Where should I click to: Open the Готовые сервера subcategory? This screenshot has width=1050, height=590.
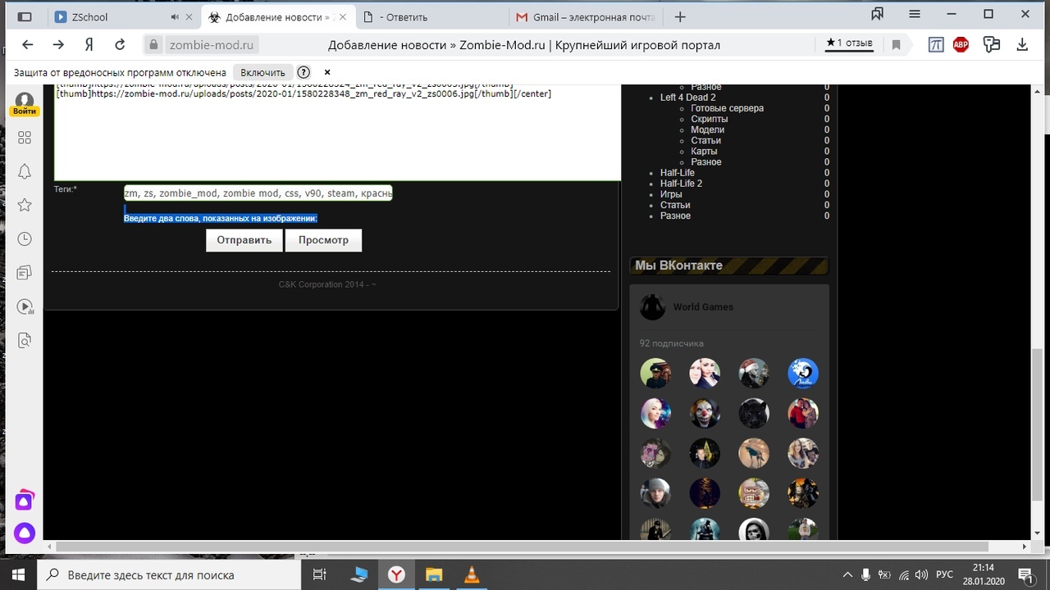(x=727, y=108)
